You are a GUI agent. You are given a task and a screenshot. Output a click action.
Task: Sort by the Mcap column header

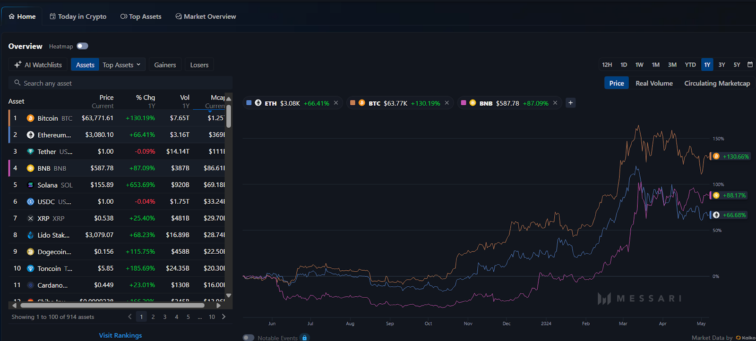tap(217, 98)
